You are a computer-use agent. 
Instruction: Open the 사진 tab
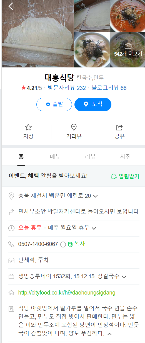[126, 157]
